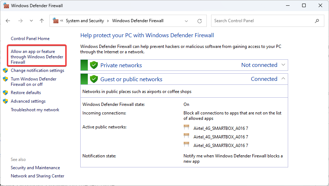Expand the chevron after System and Security breadcrumb
This screenshot has height=186, width=329.
pos(108,21)
